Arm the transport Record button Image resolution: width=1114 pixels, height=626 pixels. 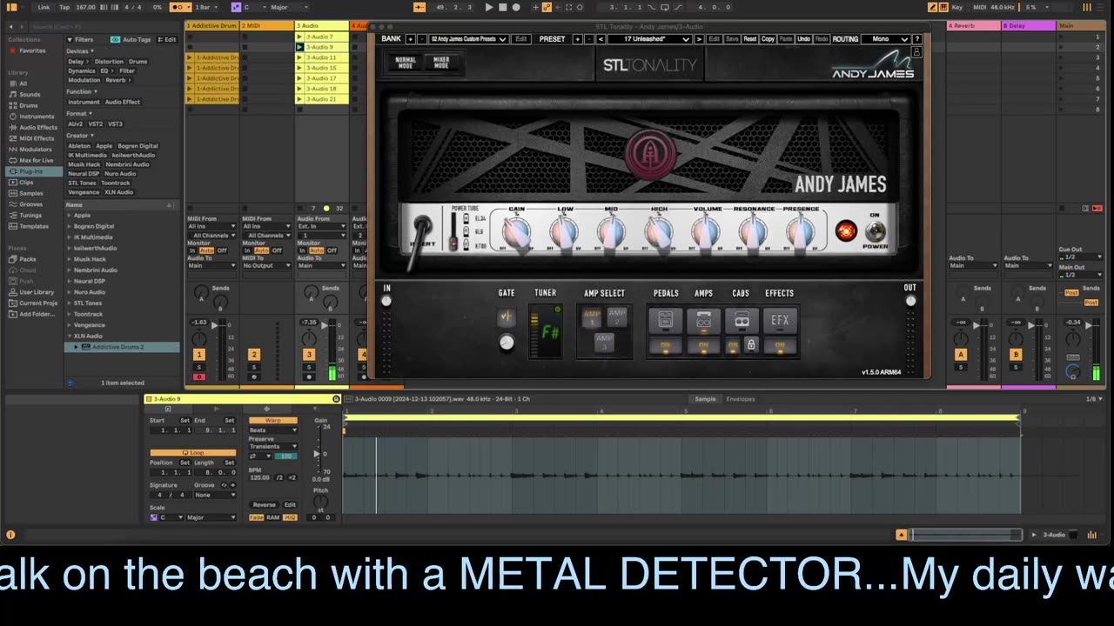[x=516, y=7]
